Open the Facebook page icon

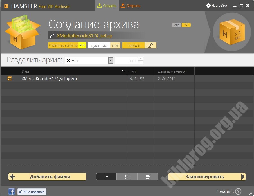(x=12, y=192)
